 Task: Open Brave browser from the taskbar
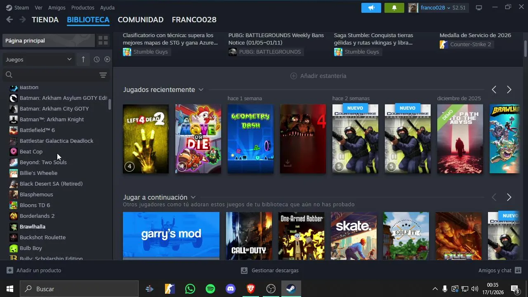pyautogui.click(x=251, y=289)
